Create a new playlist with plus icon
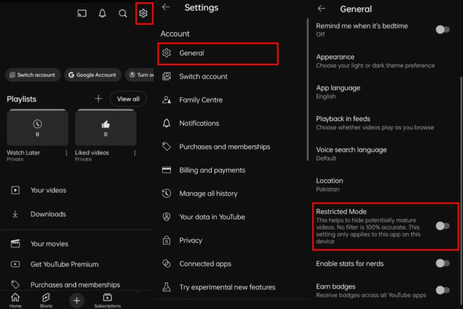The width and height of the screenshot is (463, 309). tap(98, 99)
